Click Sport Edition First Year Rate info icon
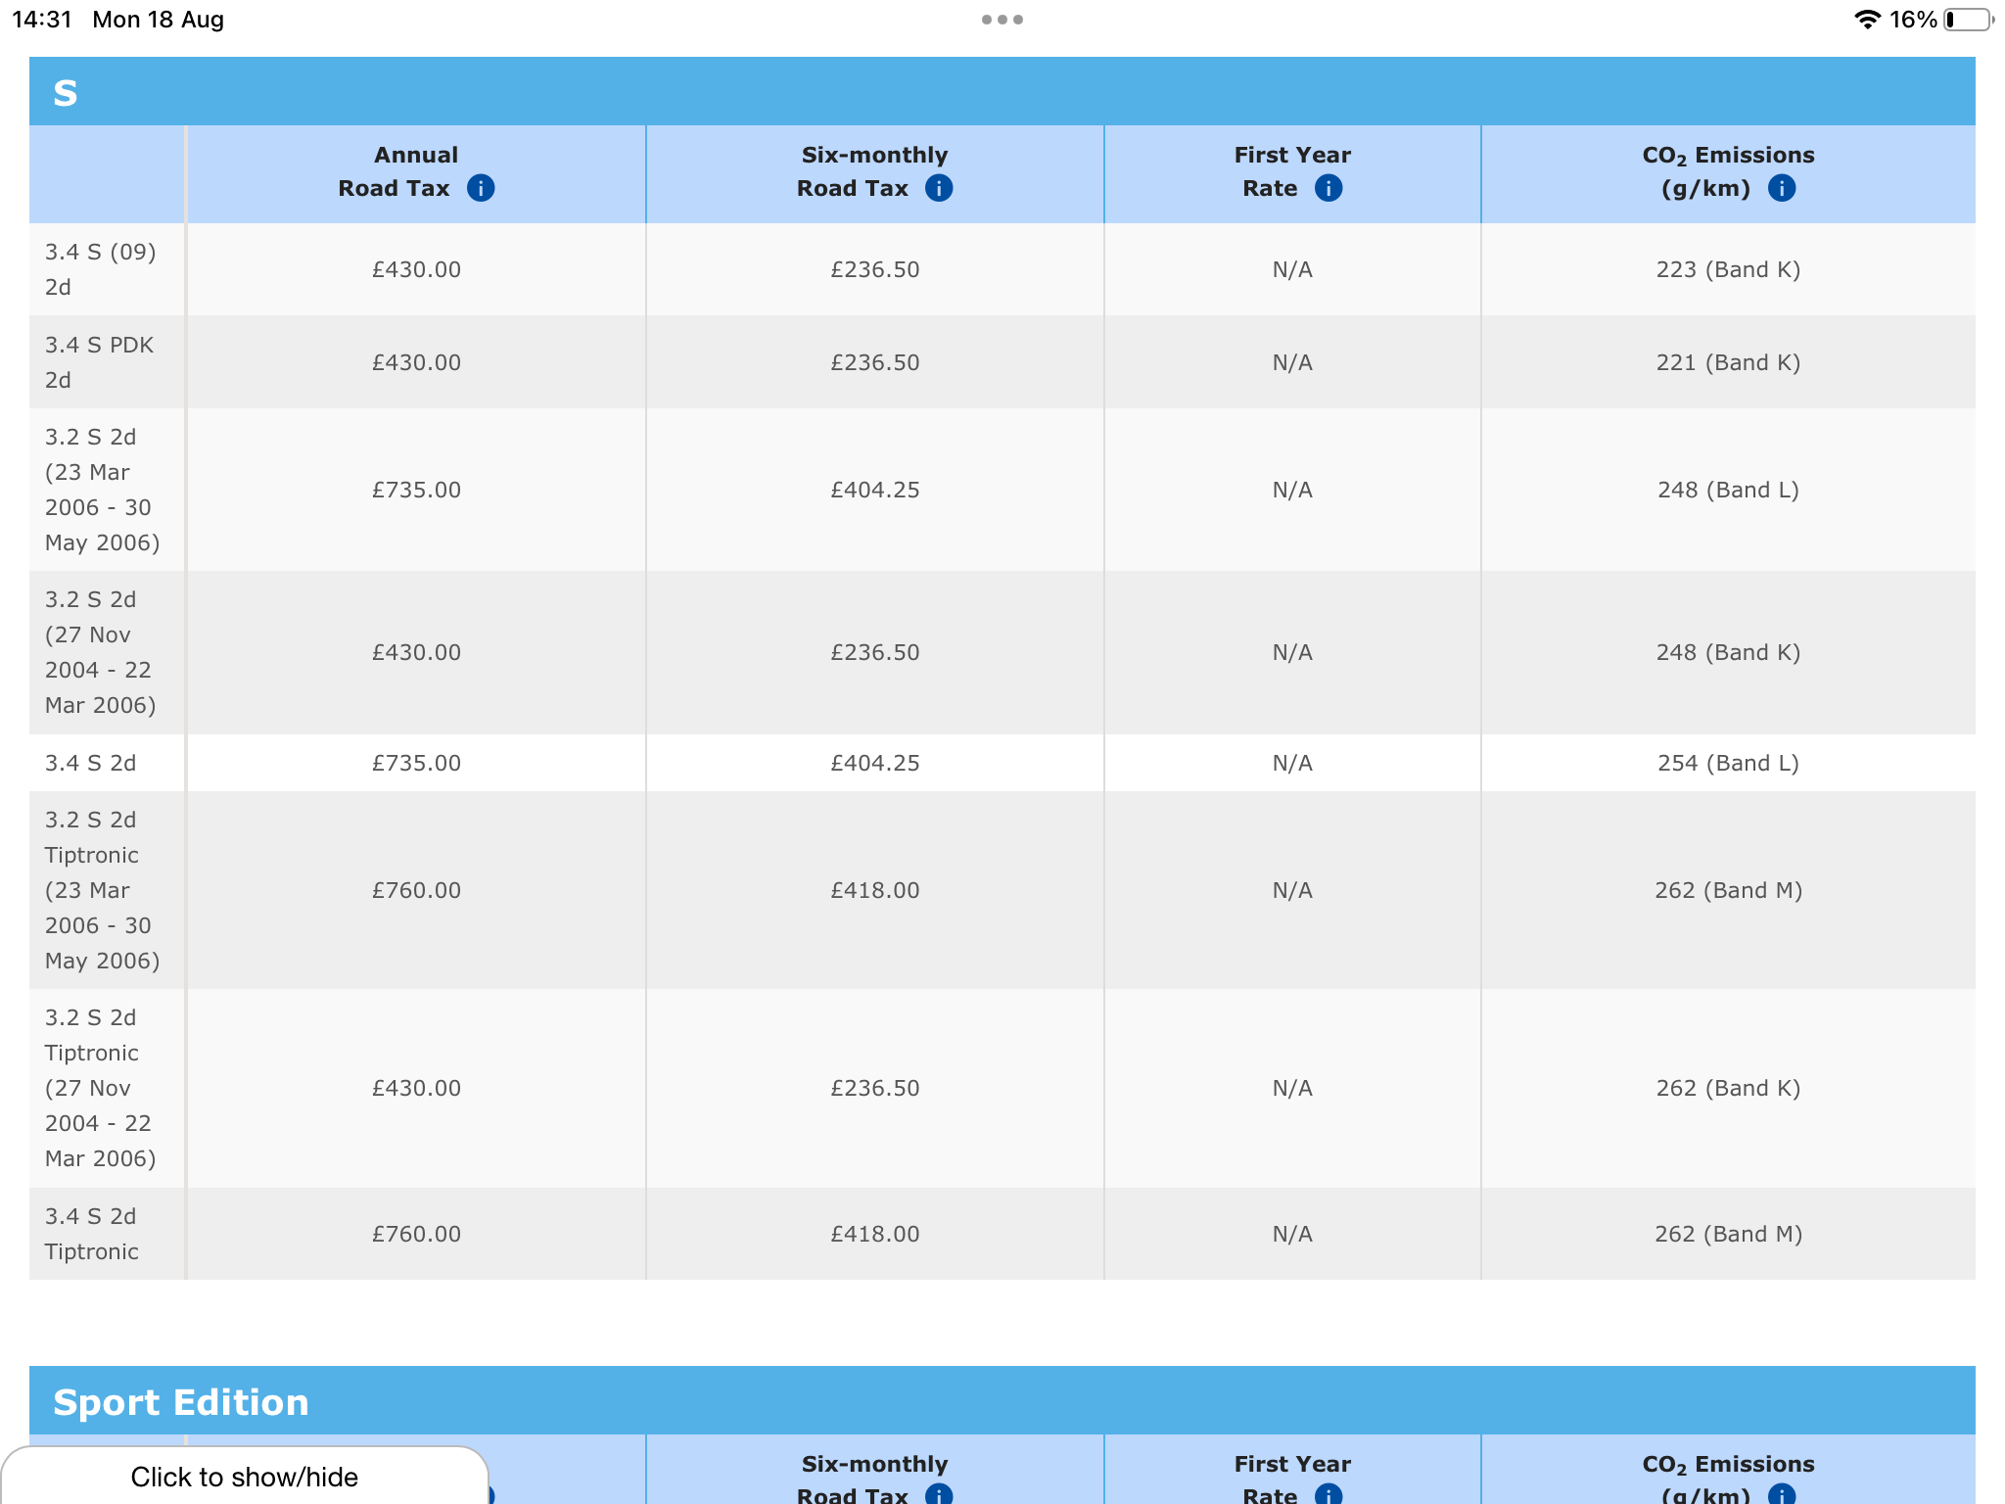This screenshot has width=2005, height=1504. tap(1329, 1494)
